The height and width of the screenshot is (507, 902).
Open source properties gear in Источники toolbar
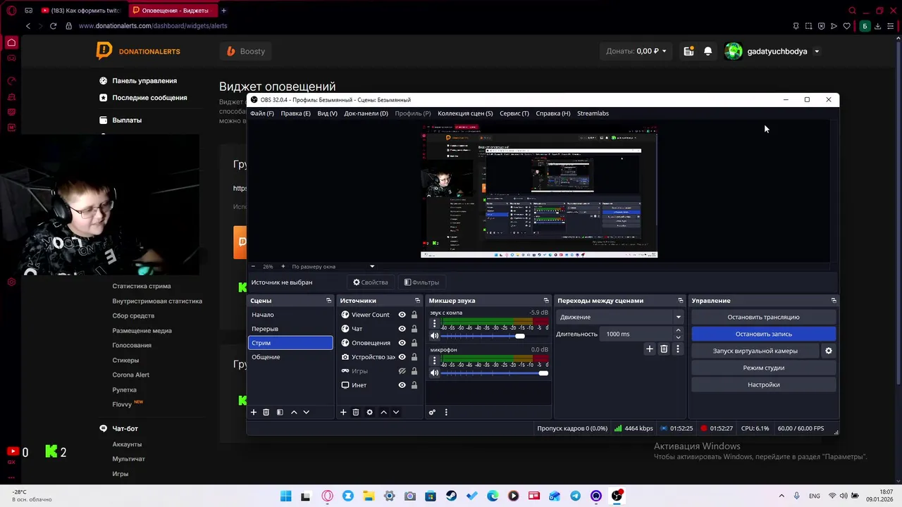(x=369, y=412)
